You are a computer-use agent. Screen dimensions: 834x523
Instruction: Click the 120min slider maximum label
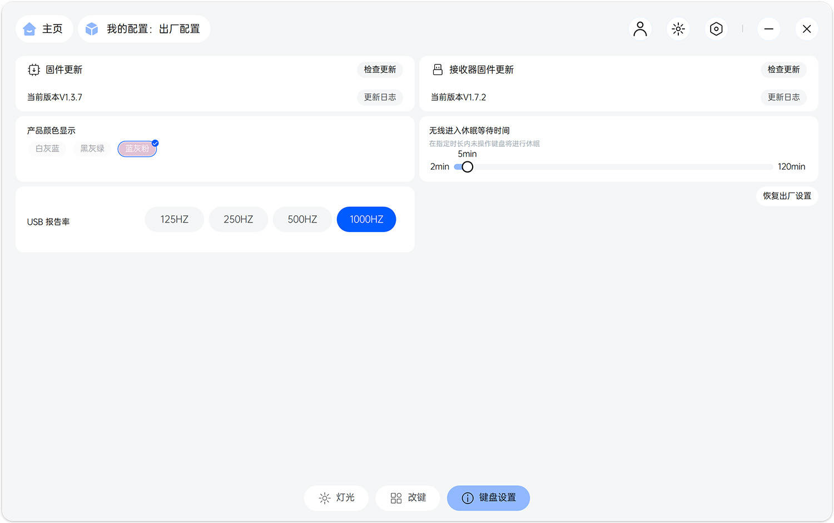792,167
